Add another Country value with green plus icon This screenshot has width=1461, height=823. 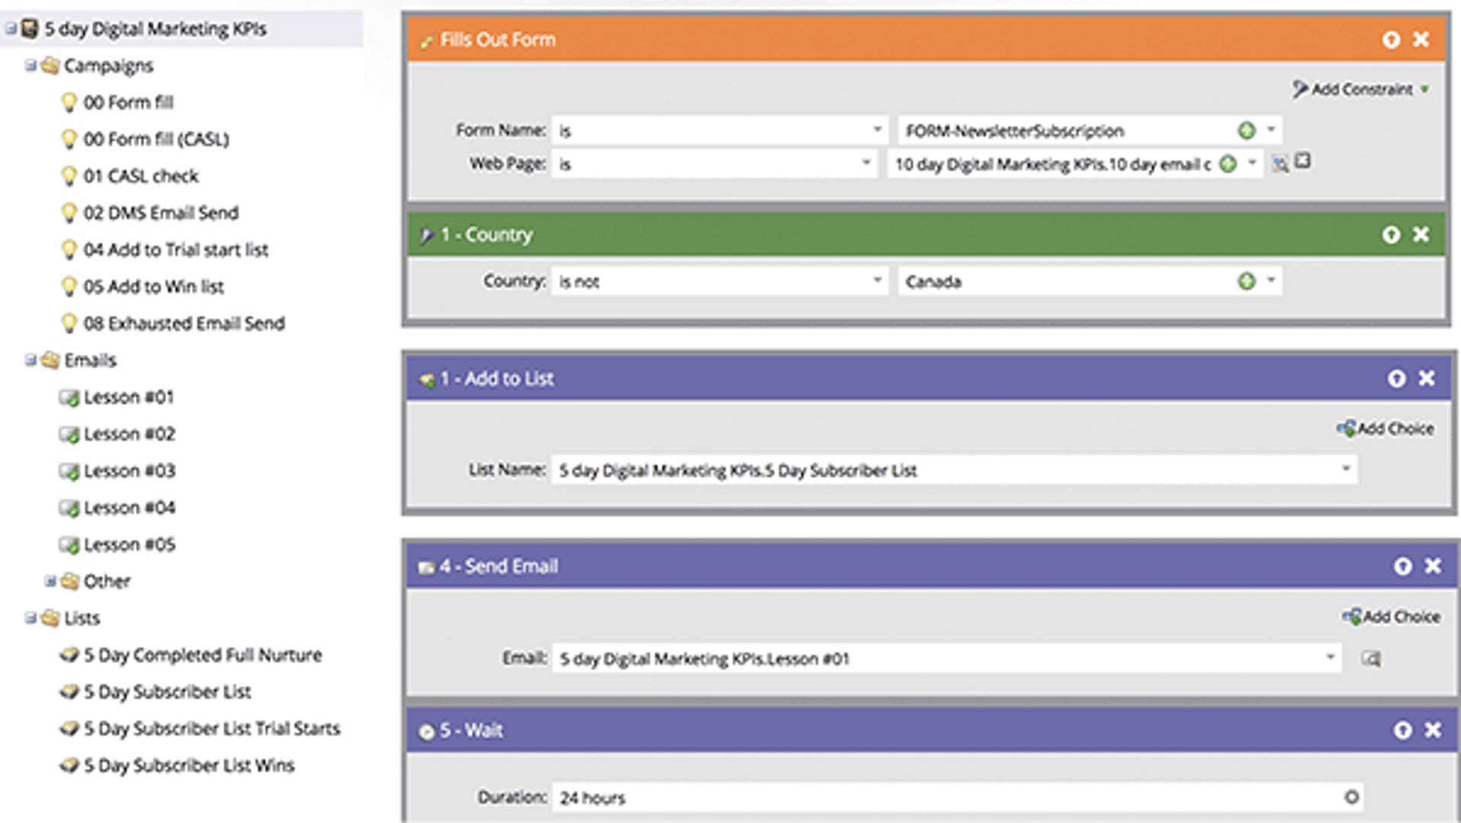point(1245,280)
